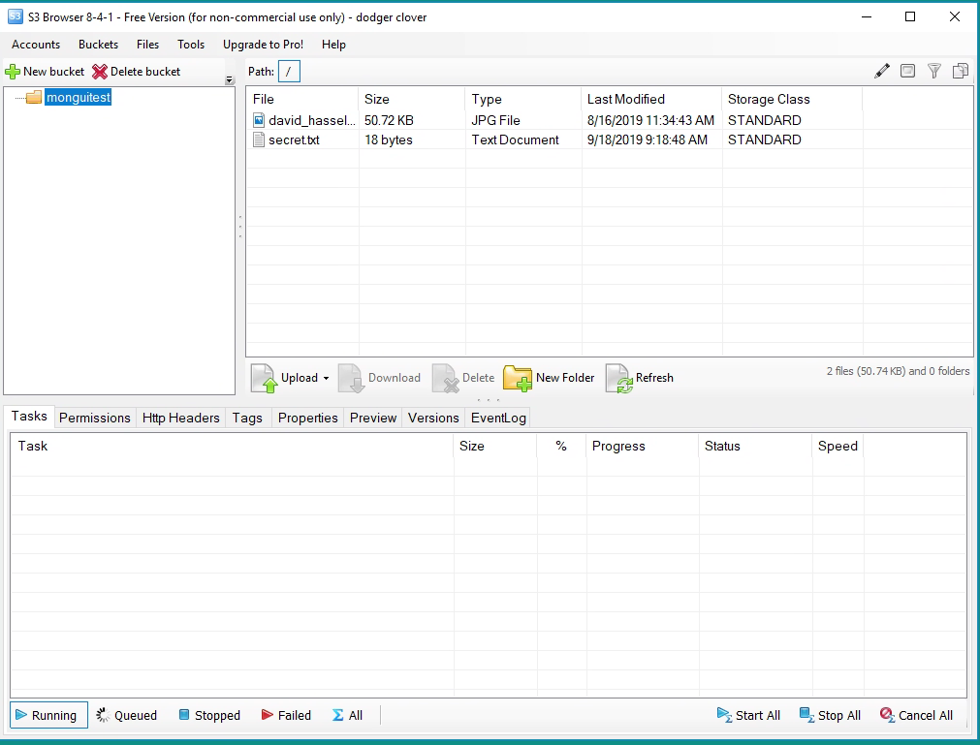This screenshot has height=745, width=980.
Task: Click the pencil edit path icon
Action: pos(881,71)
